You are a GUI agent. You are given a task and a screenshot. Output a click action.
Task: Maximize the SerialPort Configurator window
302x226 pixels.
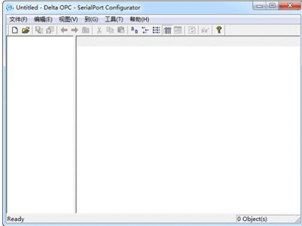[x=272, y=5]
